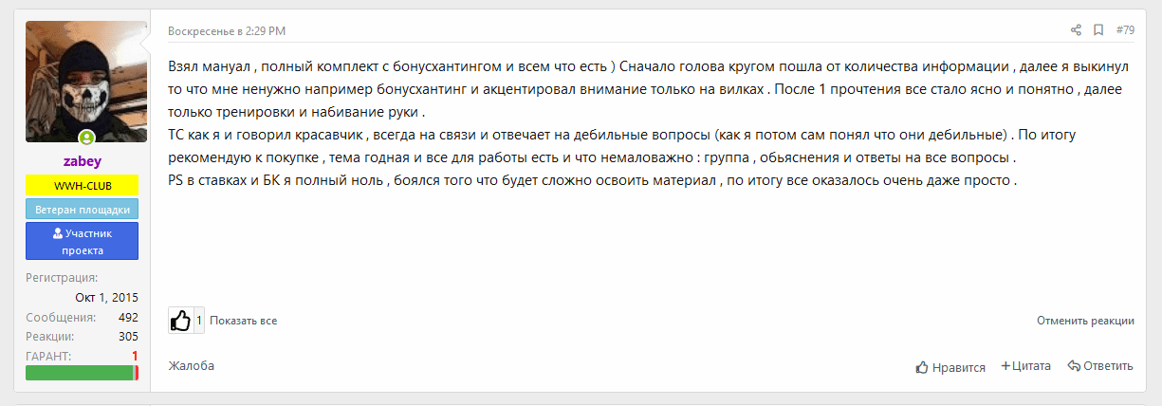Open the user's 492 messages count

point(128,318)
